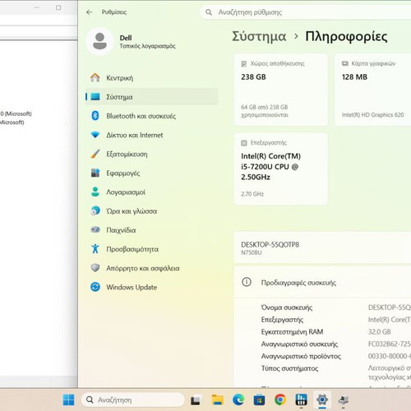Click the Εφαρμογές apps icon
The image size is (411, 411).
95,173
